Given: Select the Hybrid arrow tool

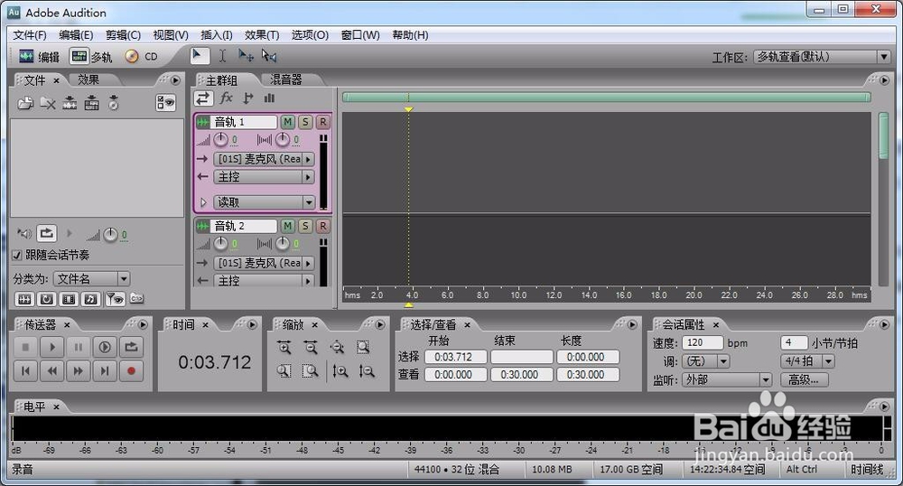Looking at the screenshot, I should tap(198, 56).
